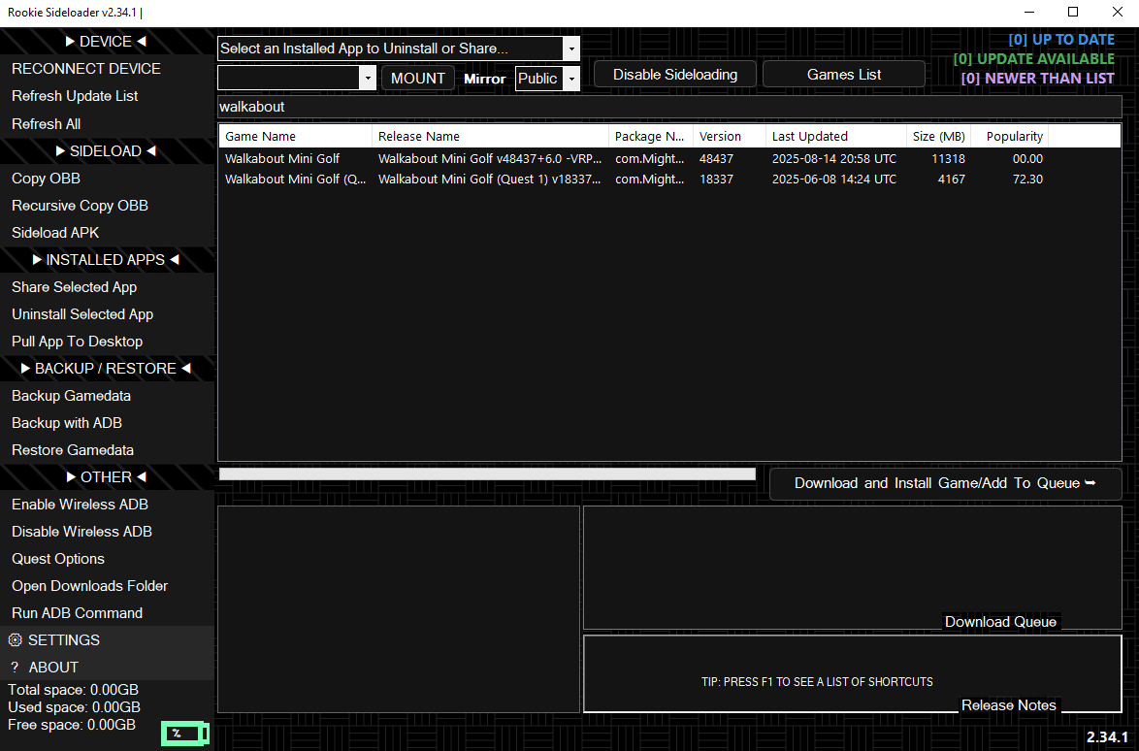This screenshot has height=751, width=1139.
Task: Maximize the Rookie Sideloader window
Action: [x=1073, y=12]
